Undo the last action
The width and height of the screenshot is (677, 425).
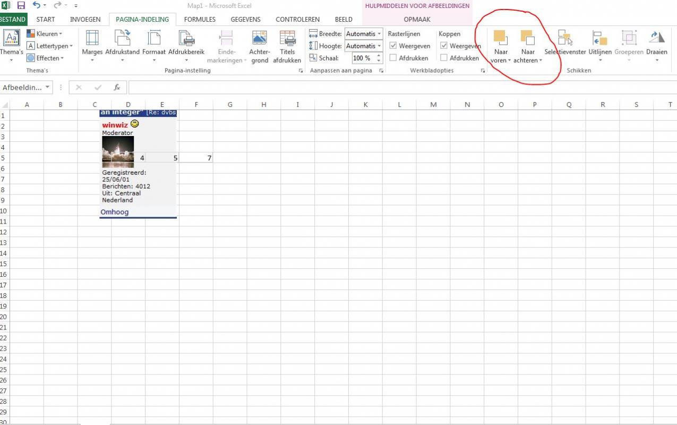pyautogui.click(x=36, y=6)
